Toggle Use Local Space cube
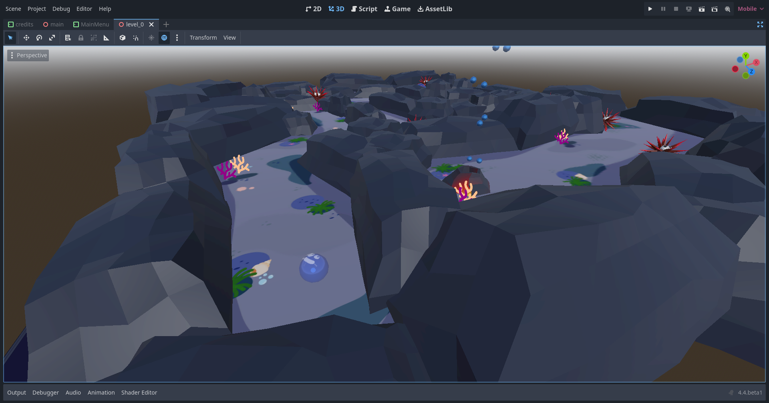The image size is (769, 403). point(123,38)
